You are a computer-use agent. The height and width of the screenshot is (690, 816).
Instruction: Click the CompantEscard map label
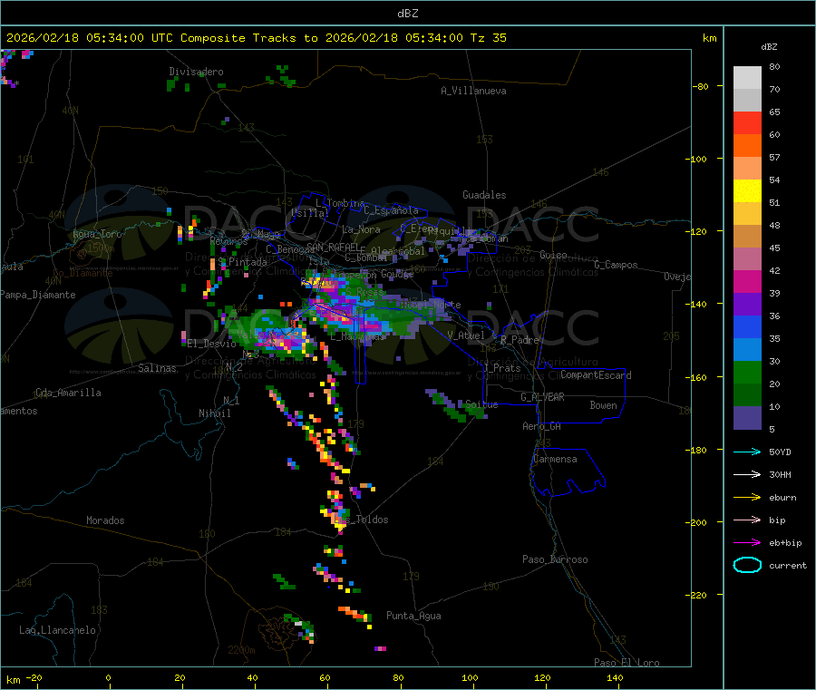596,374
